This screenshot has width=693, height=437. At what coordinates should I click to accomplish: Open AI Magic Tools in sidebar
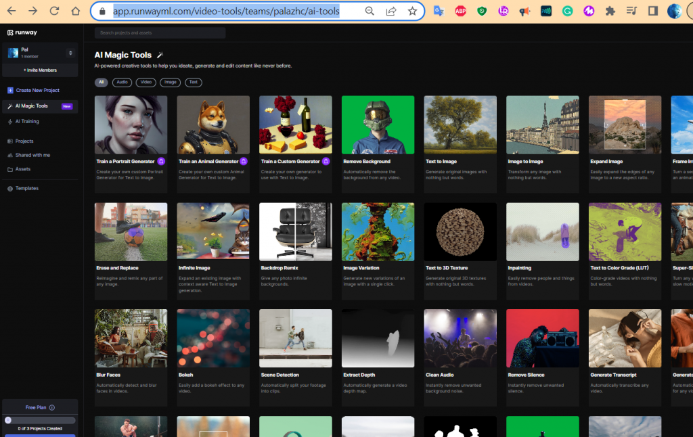[x=40, y=106]
